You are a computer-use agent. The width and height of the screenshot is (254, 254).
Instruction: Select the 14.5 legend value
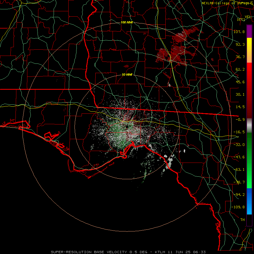click(240, 107)
